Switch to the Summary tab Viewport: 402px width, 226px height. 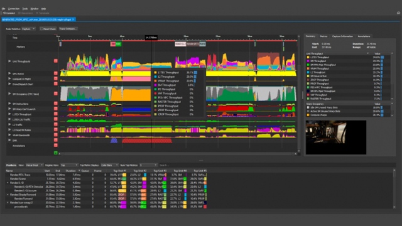point(310,36)
